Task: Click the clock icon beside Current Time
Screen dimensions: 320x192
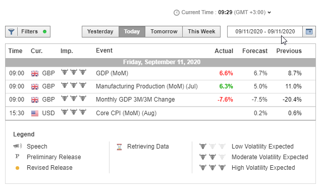Action: [x=177, y=13]
